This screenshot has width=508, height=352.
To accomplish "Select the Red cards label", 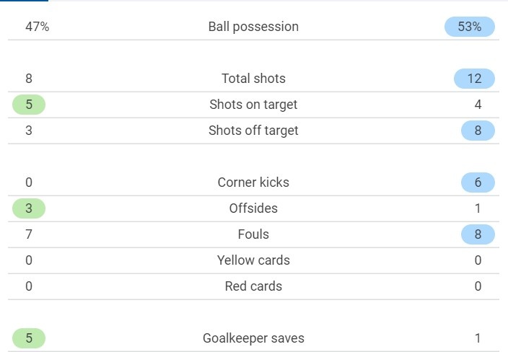I will pyautogui.click(x=253, y=286).
